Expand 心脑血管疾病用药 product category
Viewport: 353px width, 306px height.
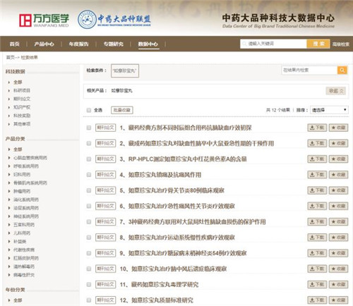coord(30,158)
